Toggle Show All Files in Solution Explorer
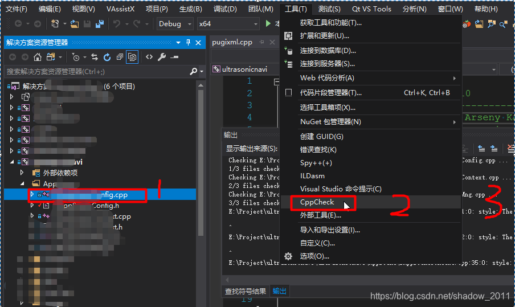This screenshot has height=307, width=515. click(x=132, y=57)
